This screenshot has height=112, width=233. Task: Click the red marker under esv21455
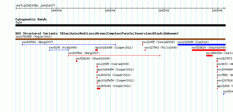click(x=142, y=45)
